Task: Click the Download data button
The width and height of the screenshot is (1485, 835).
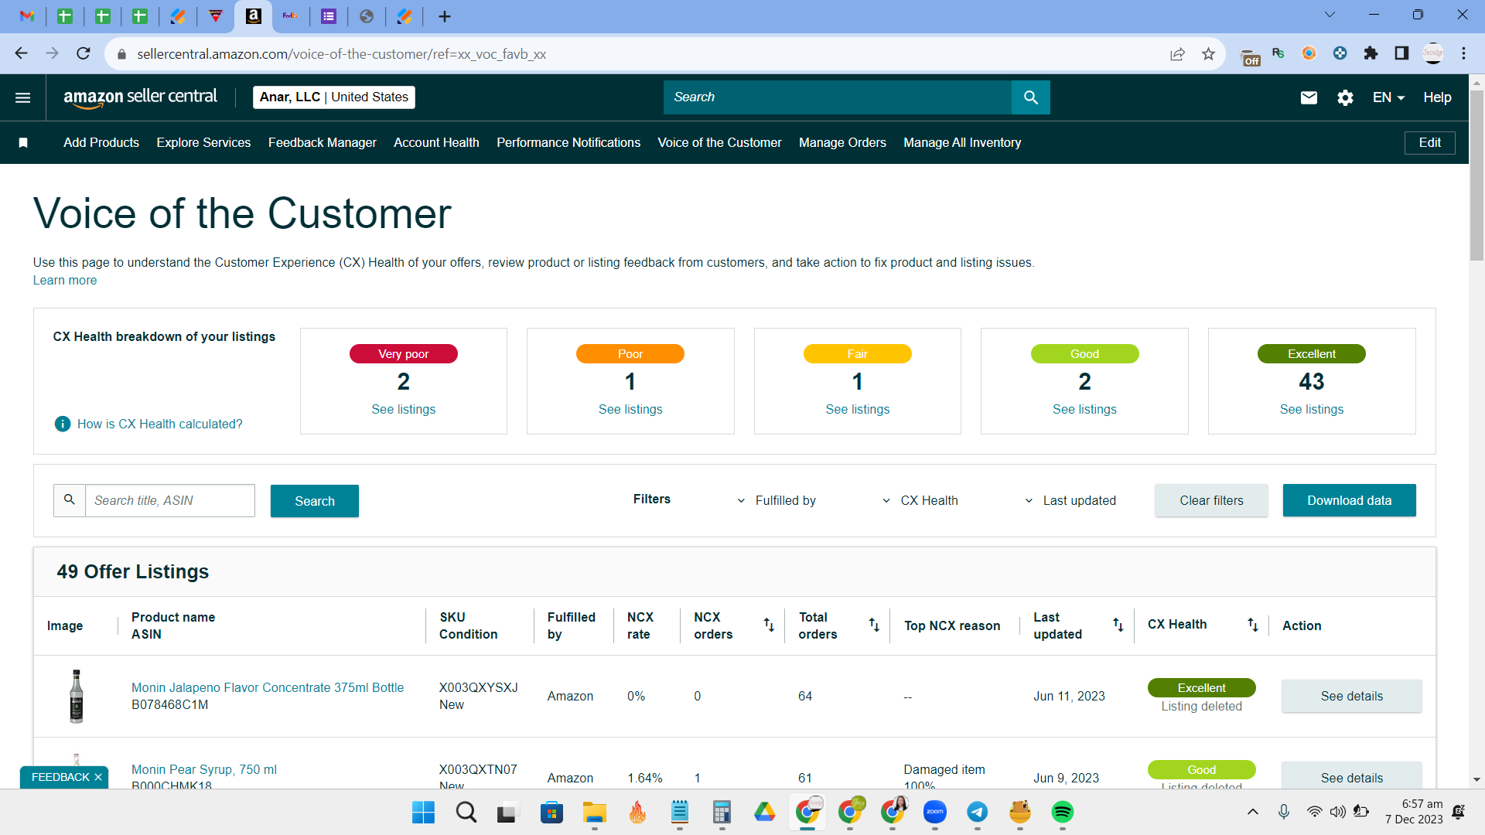Action: coord(1349,501)
